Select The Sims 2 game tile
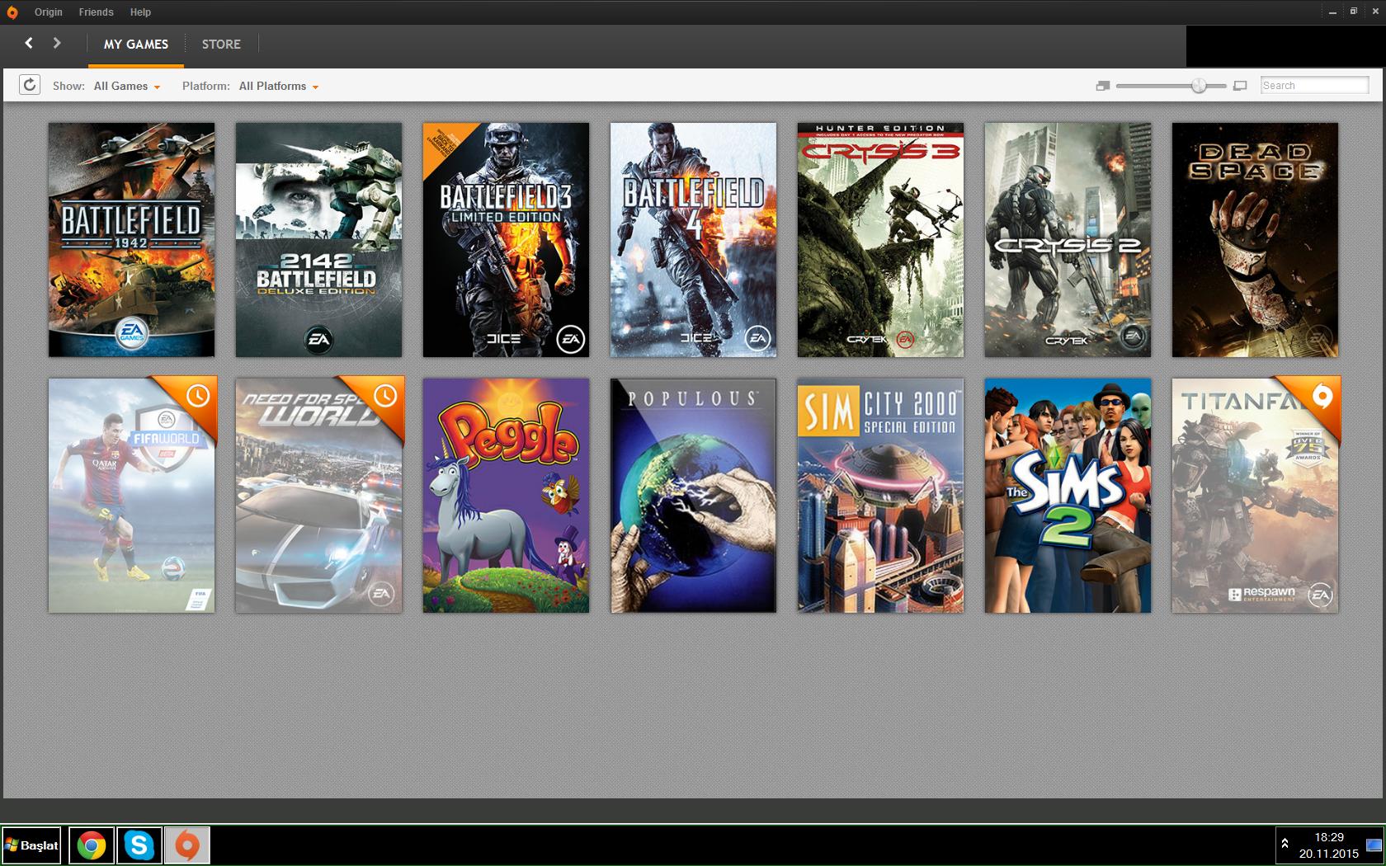This screenshot has height=866, width=1386. coord(1068,496)
